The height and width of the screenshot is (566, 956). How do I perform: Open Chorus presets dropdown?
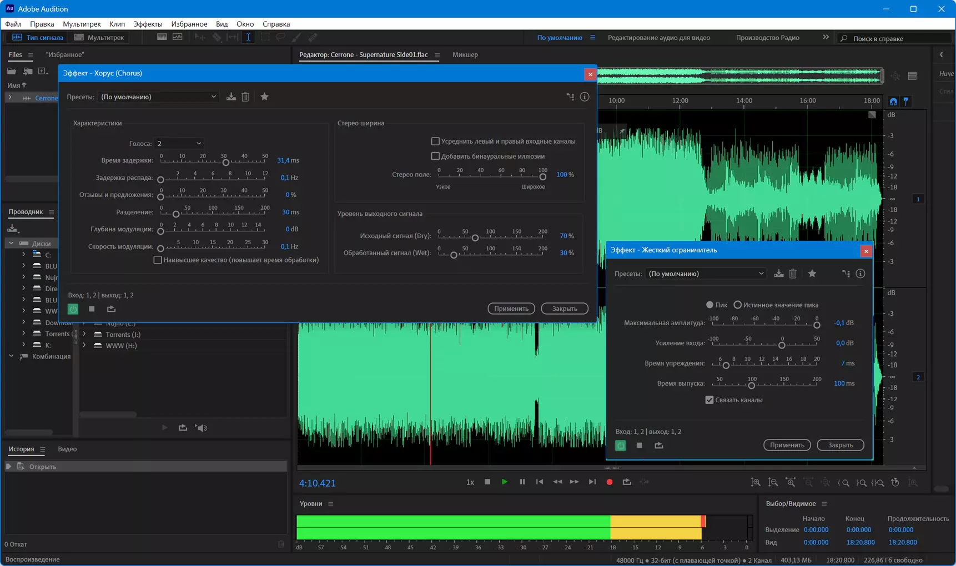[158, 97]
